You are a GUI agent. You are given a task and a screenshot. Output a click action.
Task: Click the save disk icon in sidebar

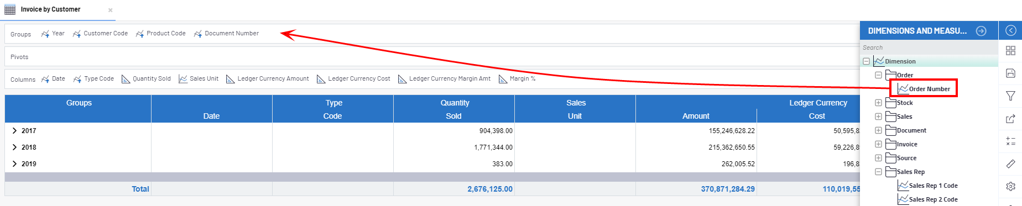pos(1010,73)
